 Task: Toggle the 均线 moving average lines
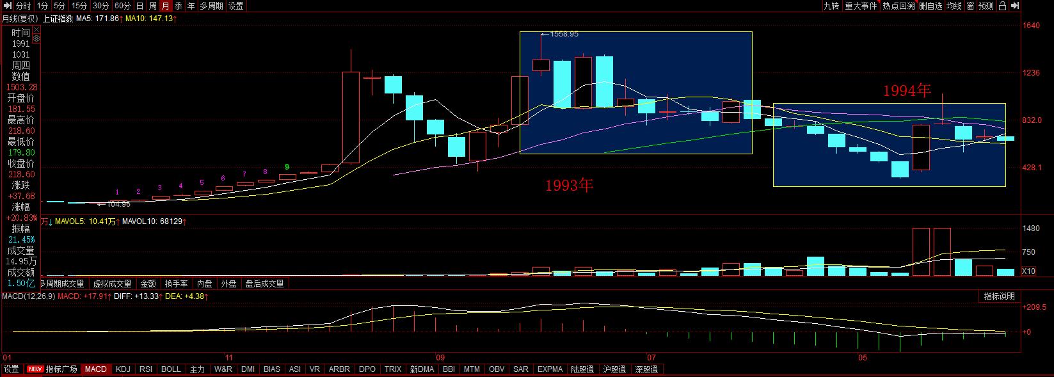(954, 6)
